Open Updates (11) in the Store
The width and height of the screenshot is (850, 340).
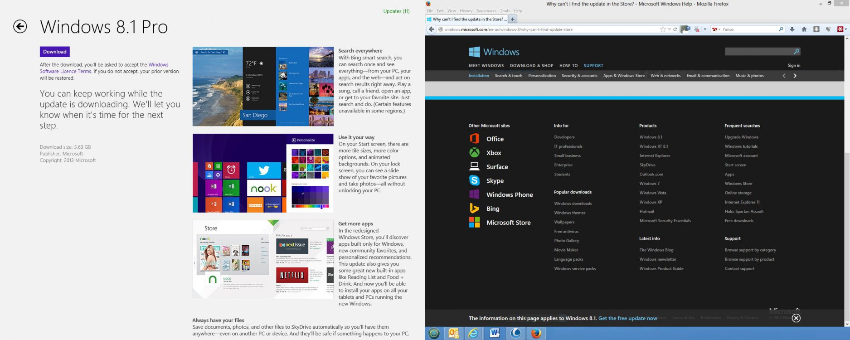396,11
